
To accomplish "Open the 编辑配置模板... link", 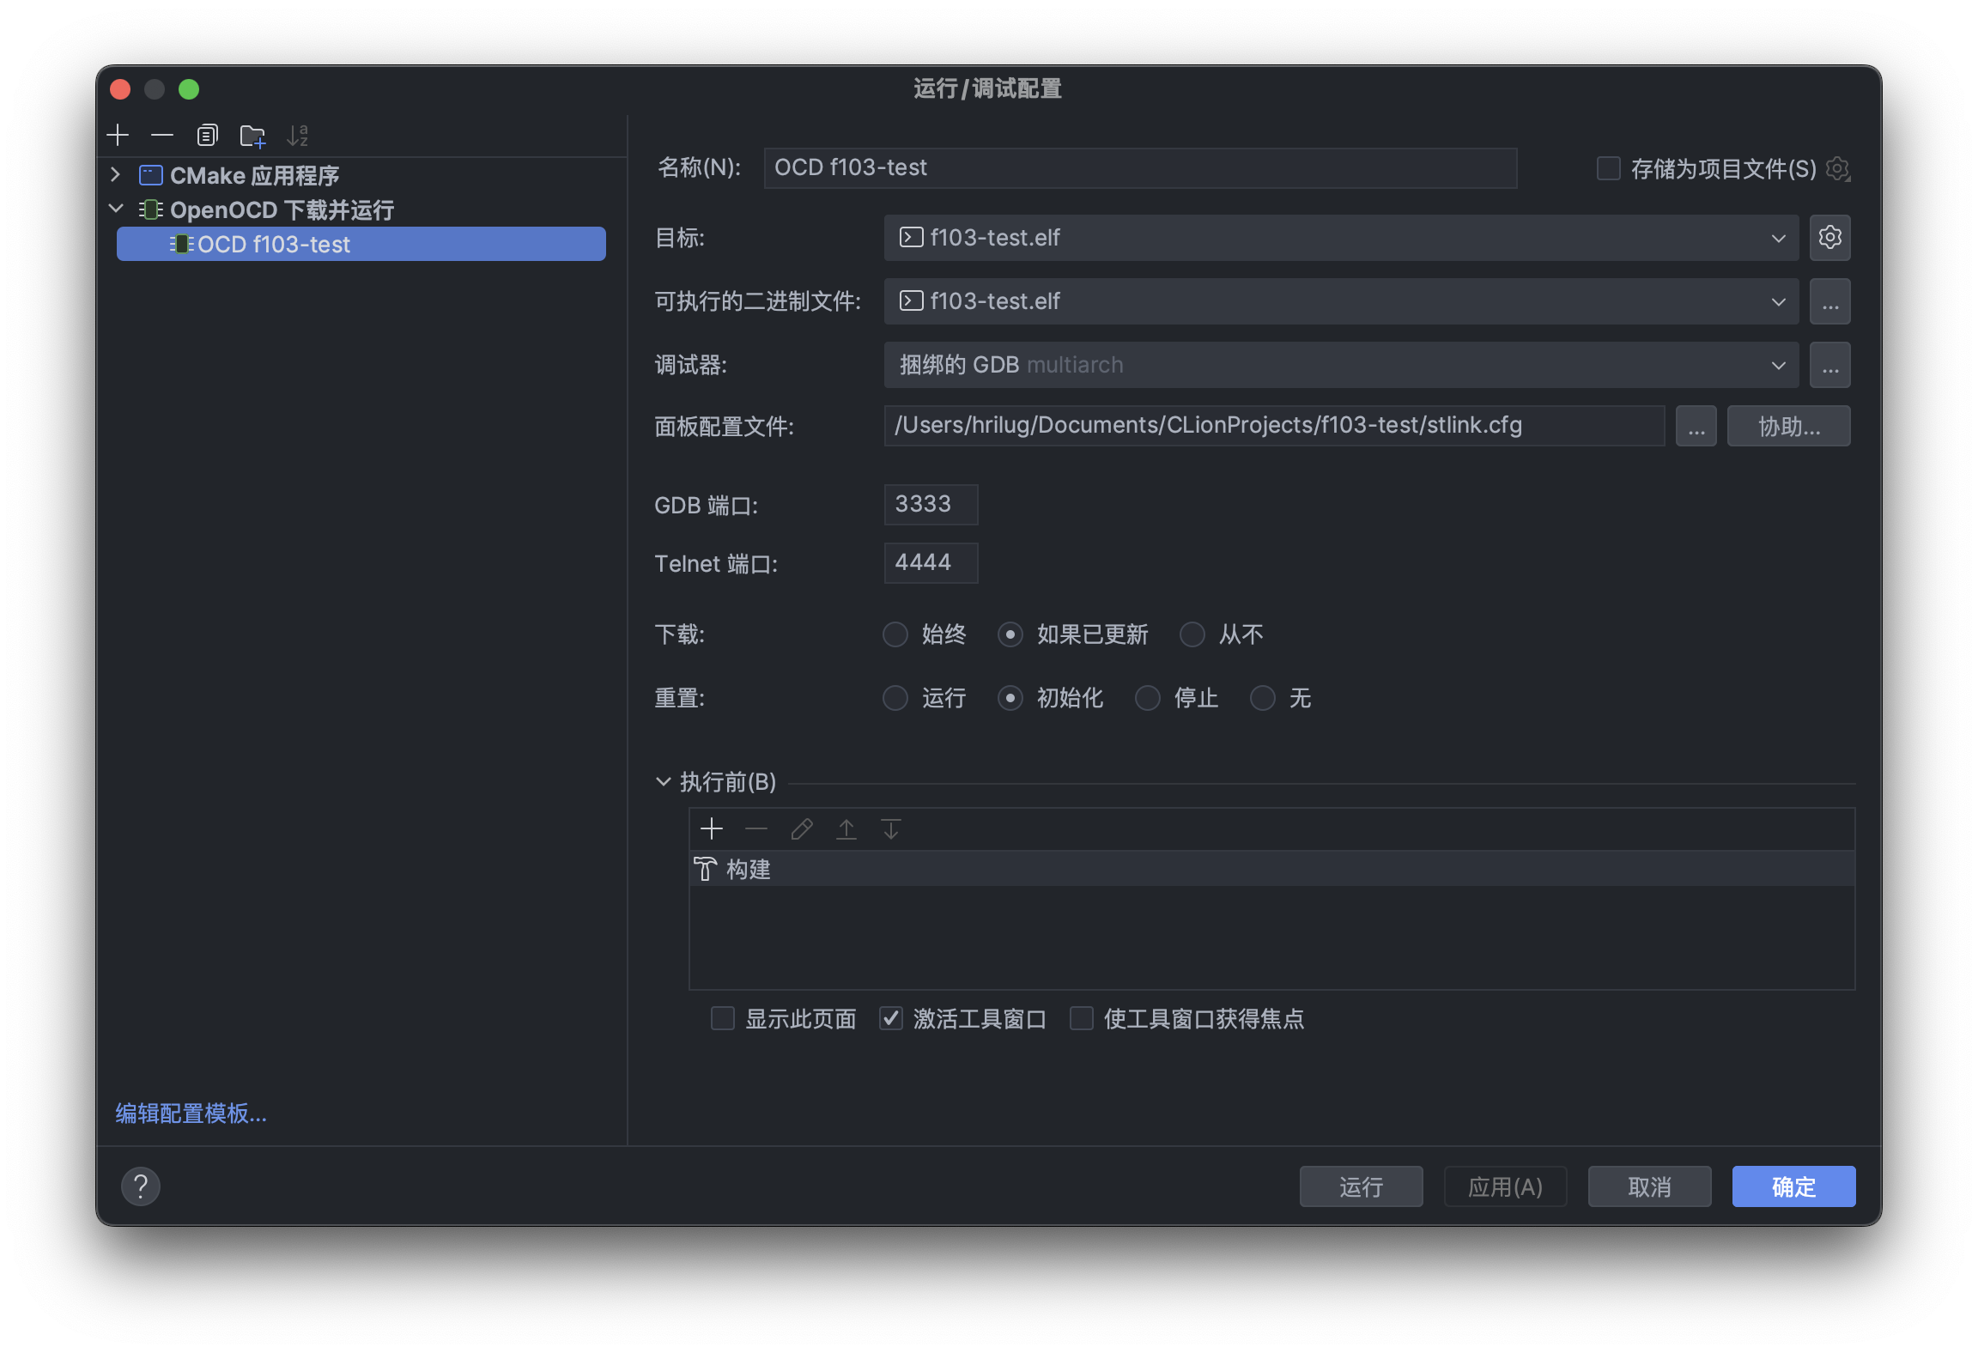I will tap(191, 1113).
